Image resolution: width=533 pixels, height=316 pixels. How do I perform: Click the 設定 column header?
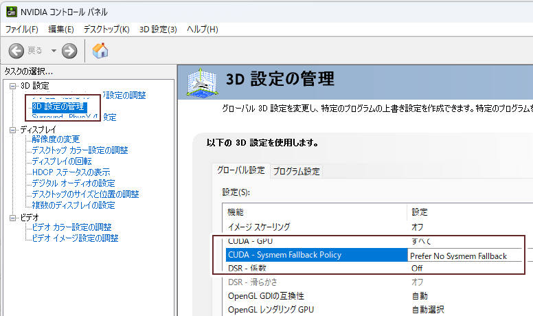pyautogui.click(x=470, y=212)
